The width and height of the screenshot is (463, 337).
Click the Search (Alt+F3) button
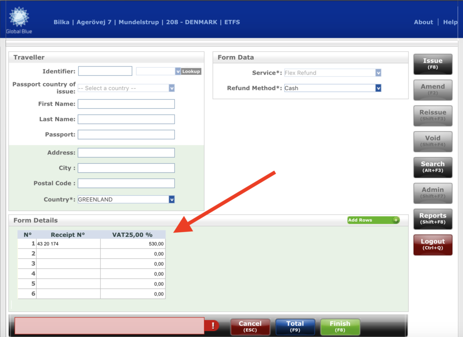(433, 167)
